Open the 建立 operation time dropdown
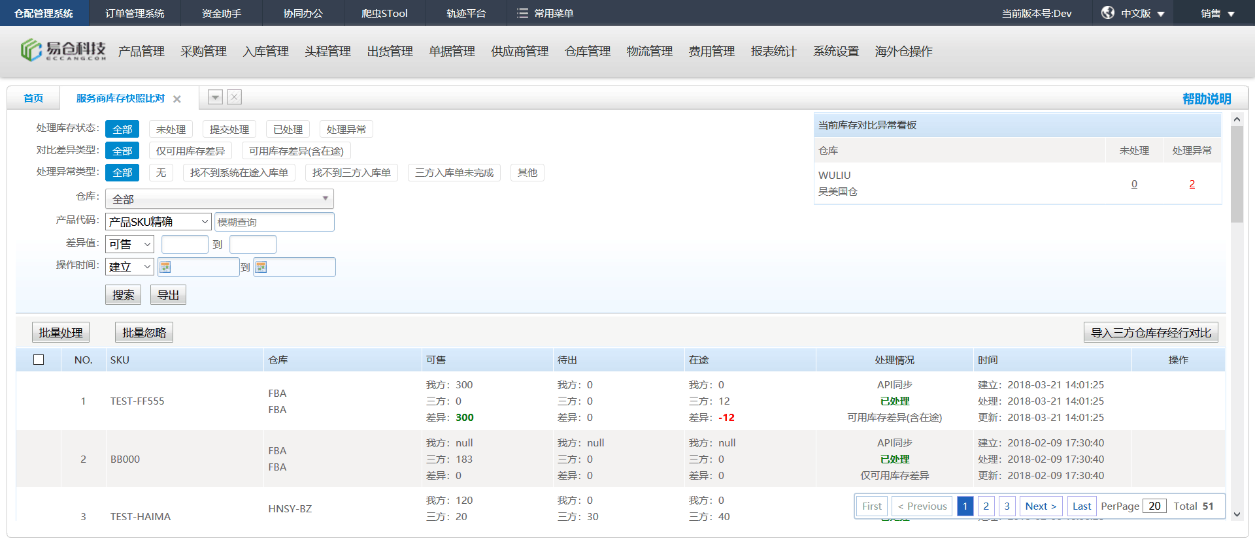The image size is (1255, 543). click(129, 267)
